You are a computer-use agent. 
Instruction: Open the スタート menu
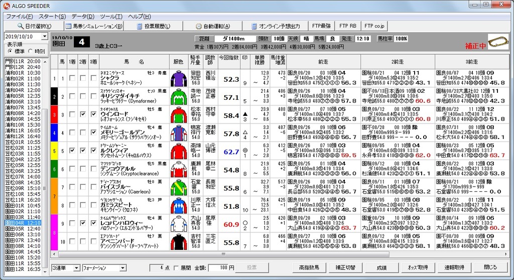(x=52, y=17)
